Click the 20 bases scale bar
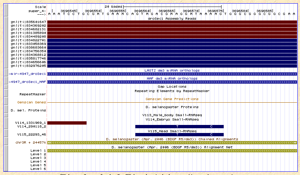Screen dimensions: 300x175 pyautogui.click(x=172, y=7)
